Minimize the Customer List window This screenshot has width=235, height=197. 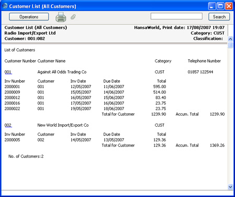212,6
